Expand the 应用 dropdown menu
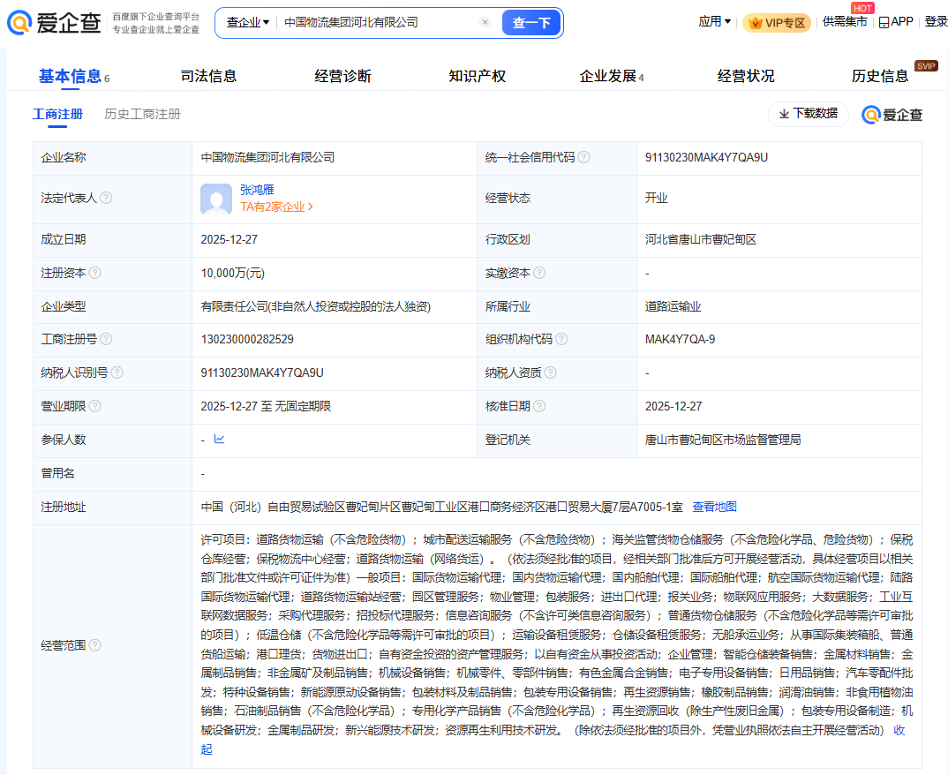948x775 pixels. (x=714, y=22)
